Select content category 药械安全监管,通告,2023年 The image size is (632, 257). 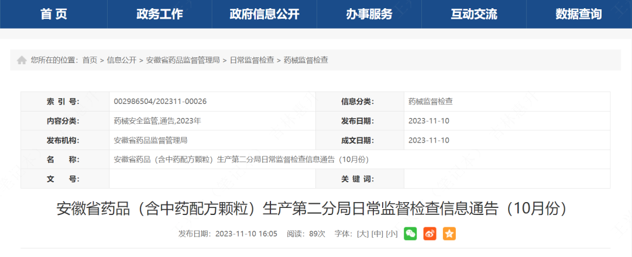click(157, 121)
